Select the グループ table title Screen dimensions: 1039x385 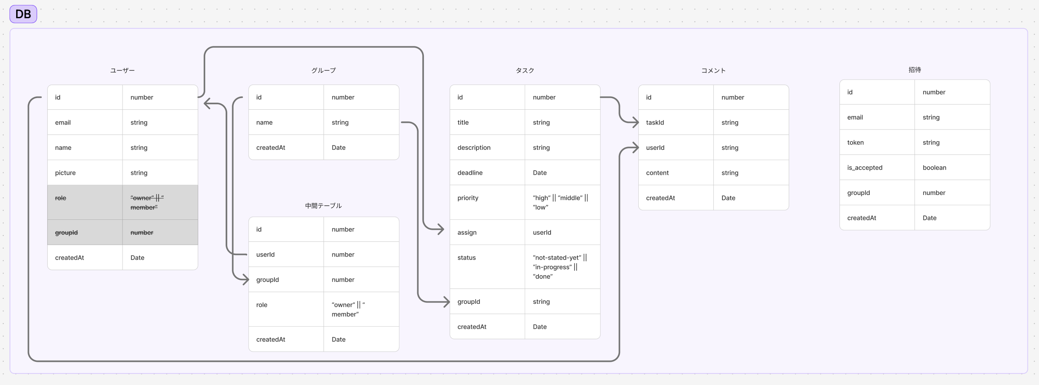coord(324,70)
